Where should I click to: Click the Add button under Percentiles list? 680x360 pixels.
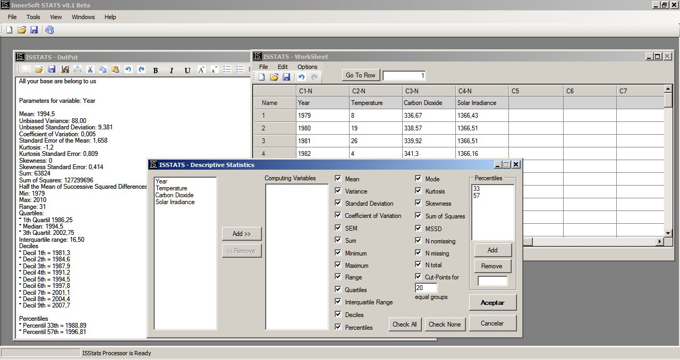click(x=492, y=250)
